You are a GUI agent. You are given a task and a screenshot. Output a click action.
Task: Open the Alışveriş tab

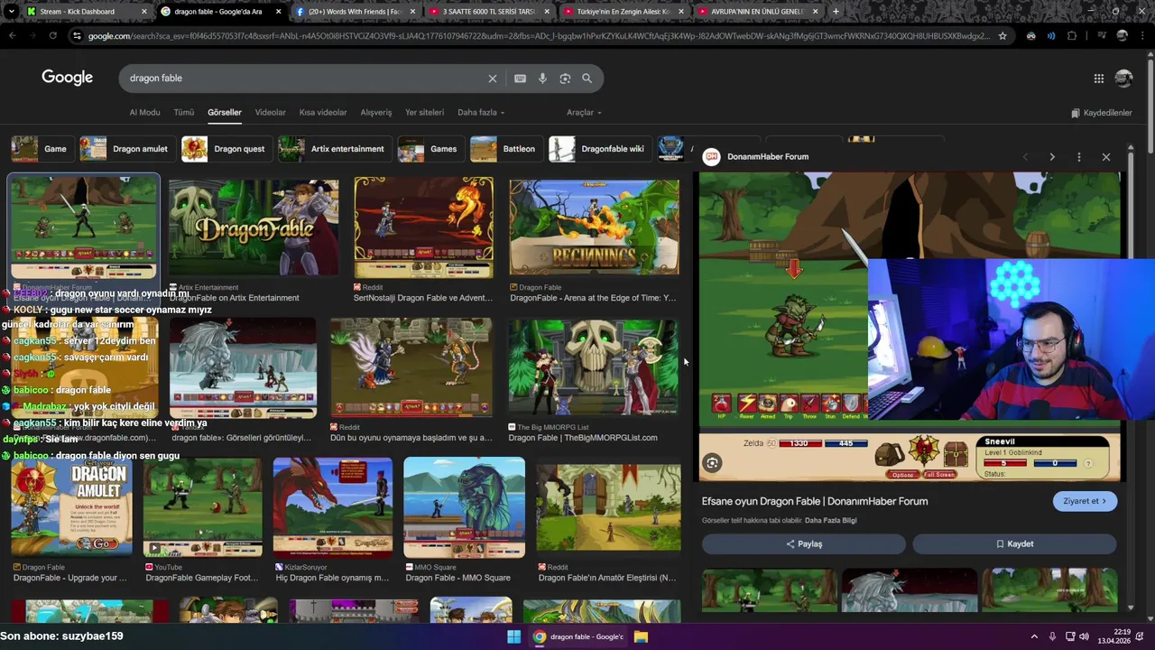(376, 113)
